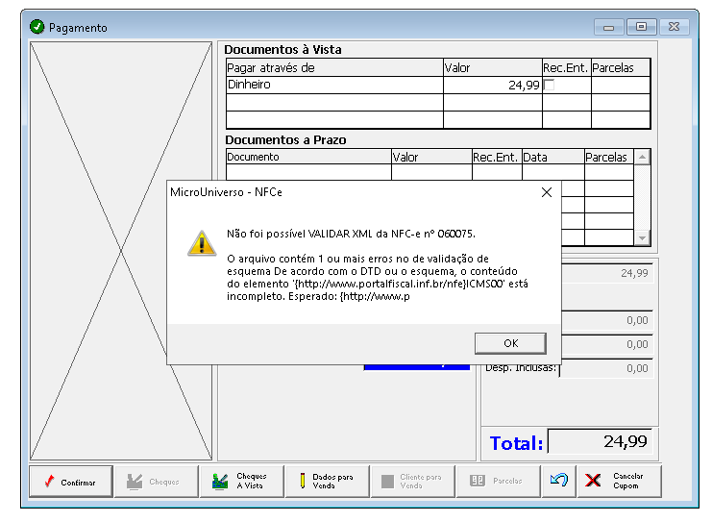
Task: Toggle Rec.Ent. checkbox in Dinheiro row
Action: [x=550, y=85]
